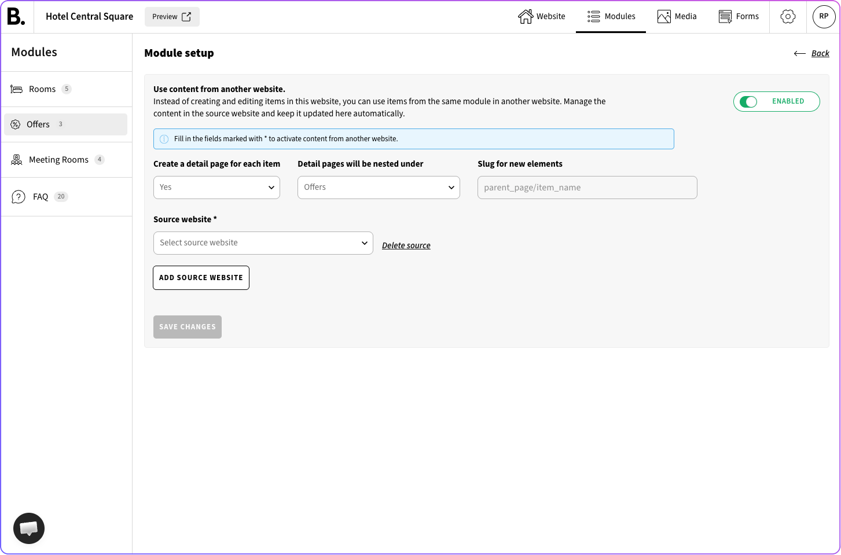Click the Rooms count badge 5

click(67, 89)
